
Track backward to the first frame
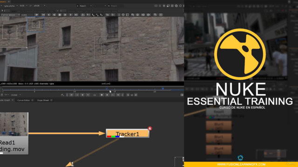[43, 15]
